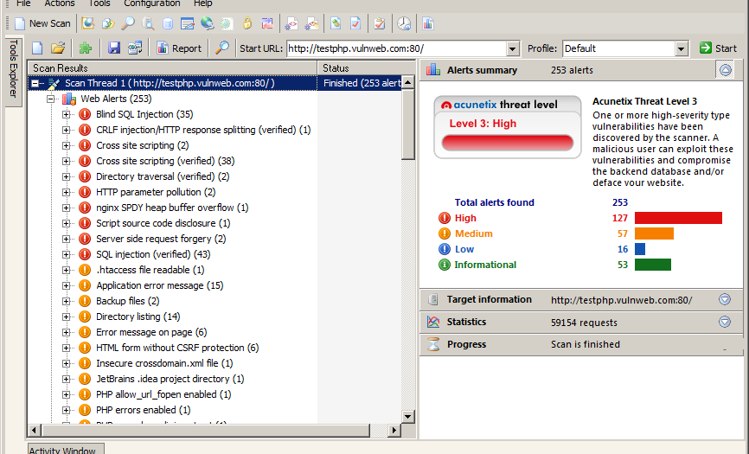
Task: Click the green Informational alerts bar
Action: point(652,265)
